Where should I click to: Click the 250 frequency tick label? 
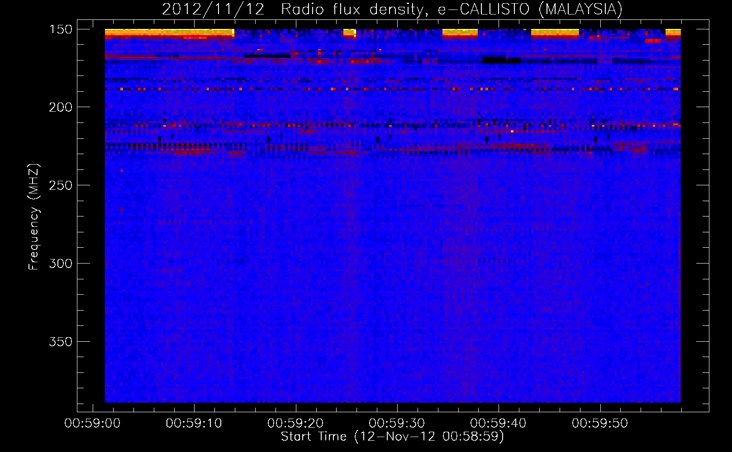pos(61,185)
